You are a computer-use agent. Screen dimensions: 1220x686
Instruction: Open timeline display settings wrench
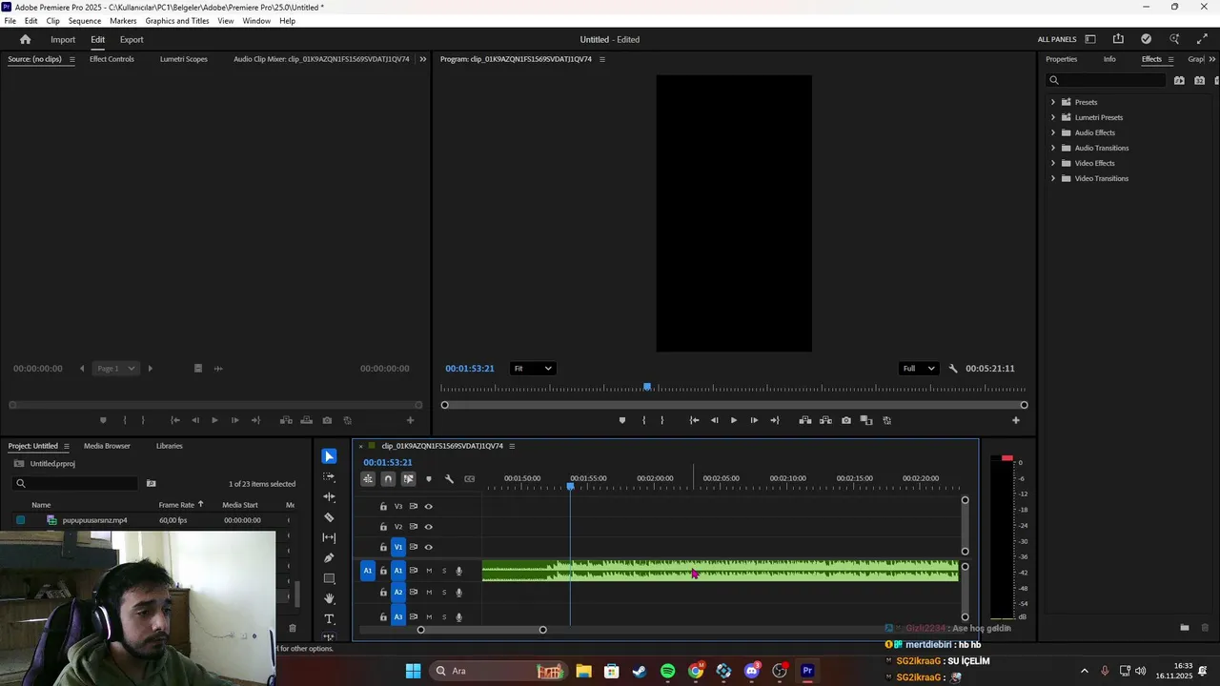(x=449, y=479)
